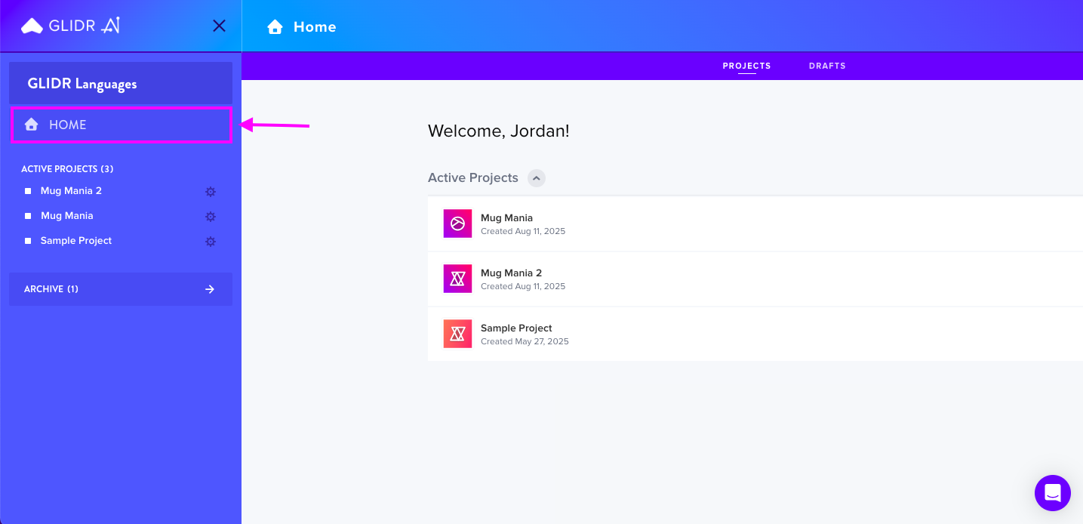The height and width of the screenshot is (524, 1083).
Task: Open the GLIDR Languages workspace selector
Action: (x=121, y=83)
